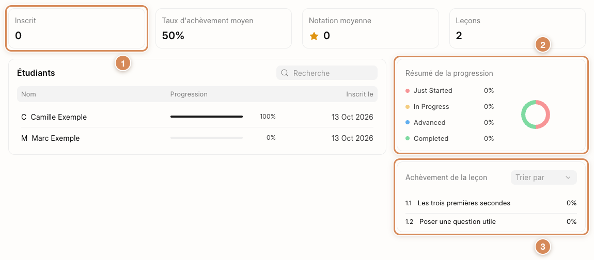Click lesson Poser une question utile

pos(457,222)
